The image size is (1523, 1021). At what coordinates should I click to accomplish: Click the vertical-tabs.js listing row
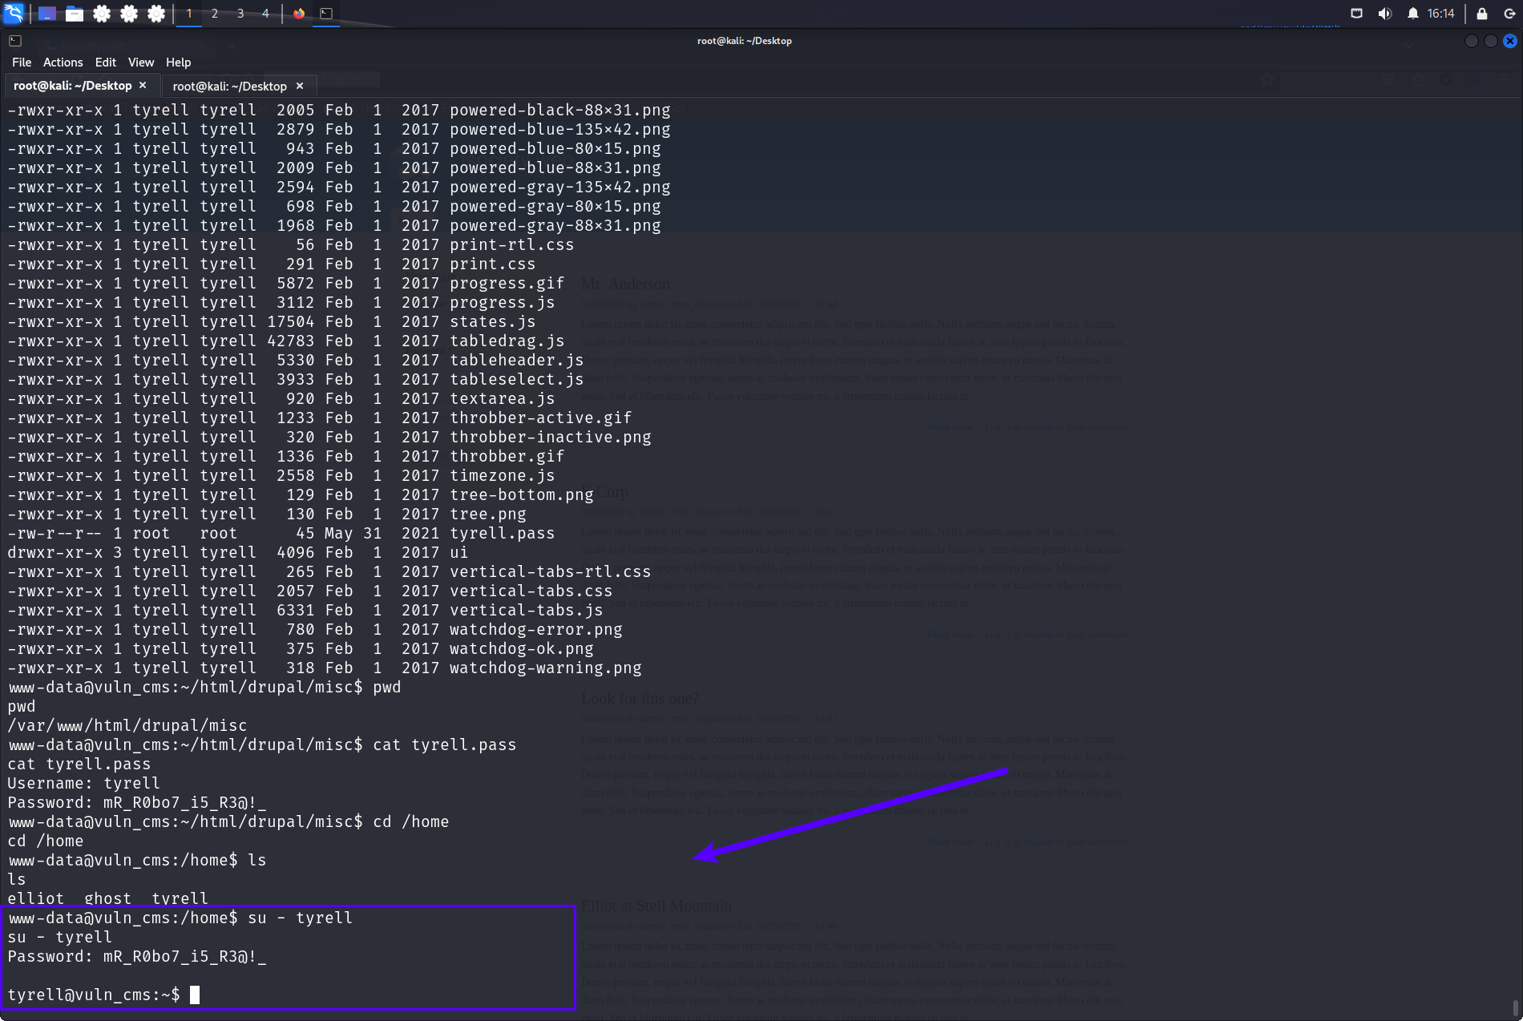pyautogui.click(x=305, y=610)
